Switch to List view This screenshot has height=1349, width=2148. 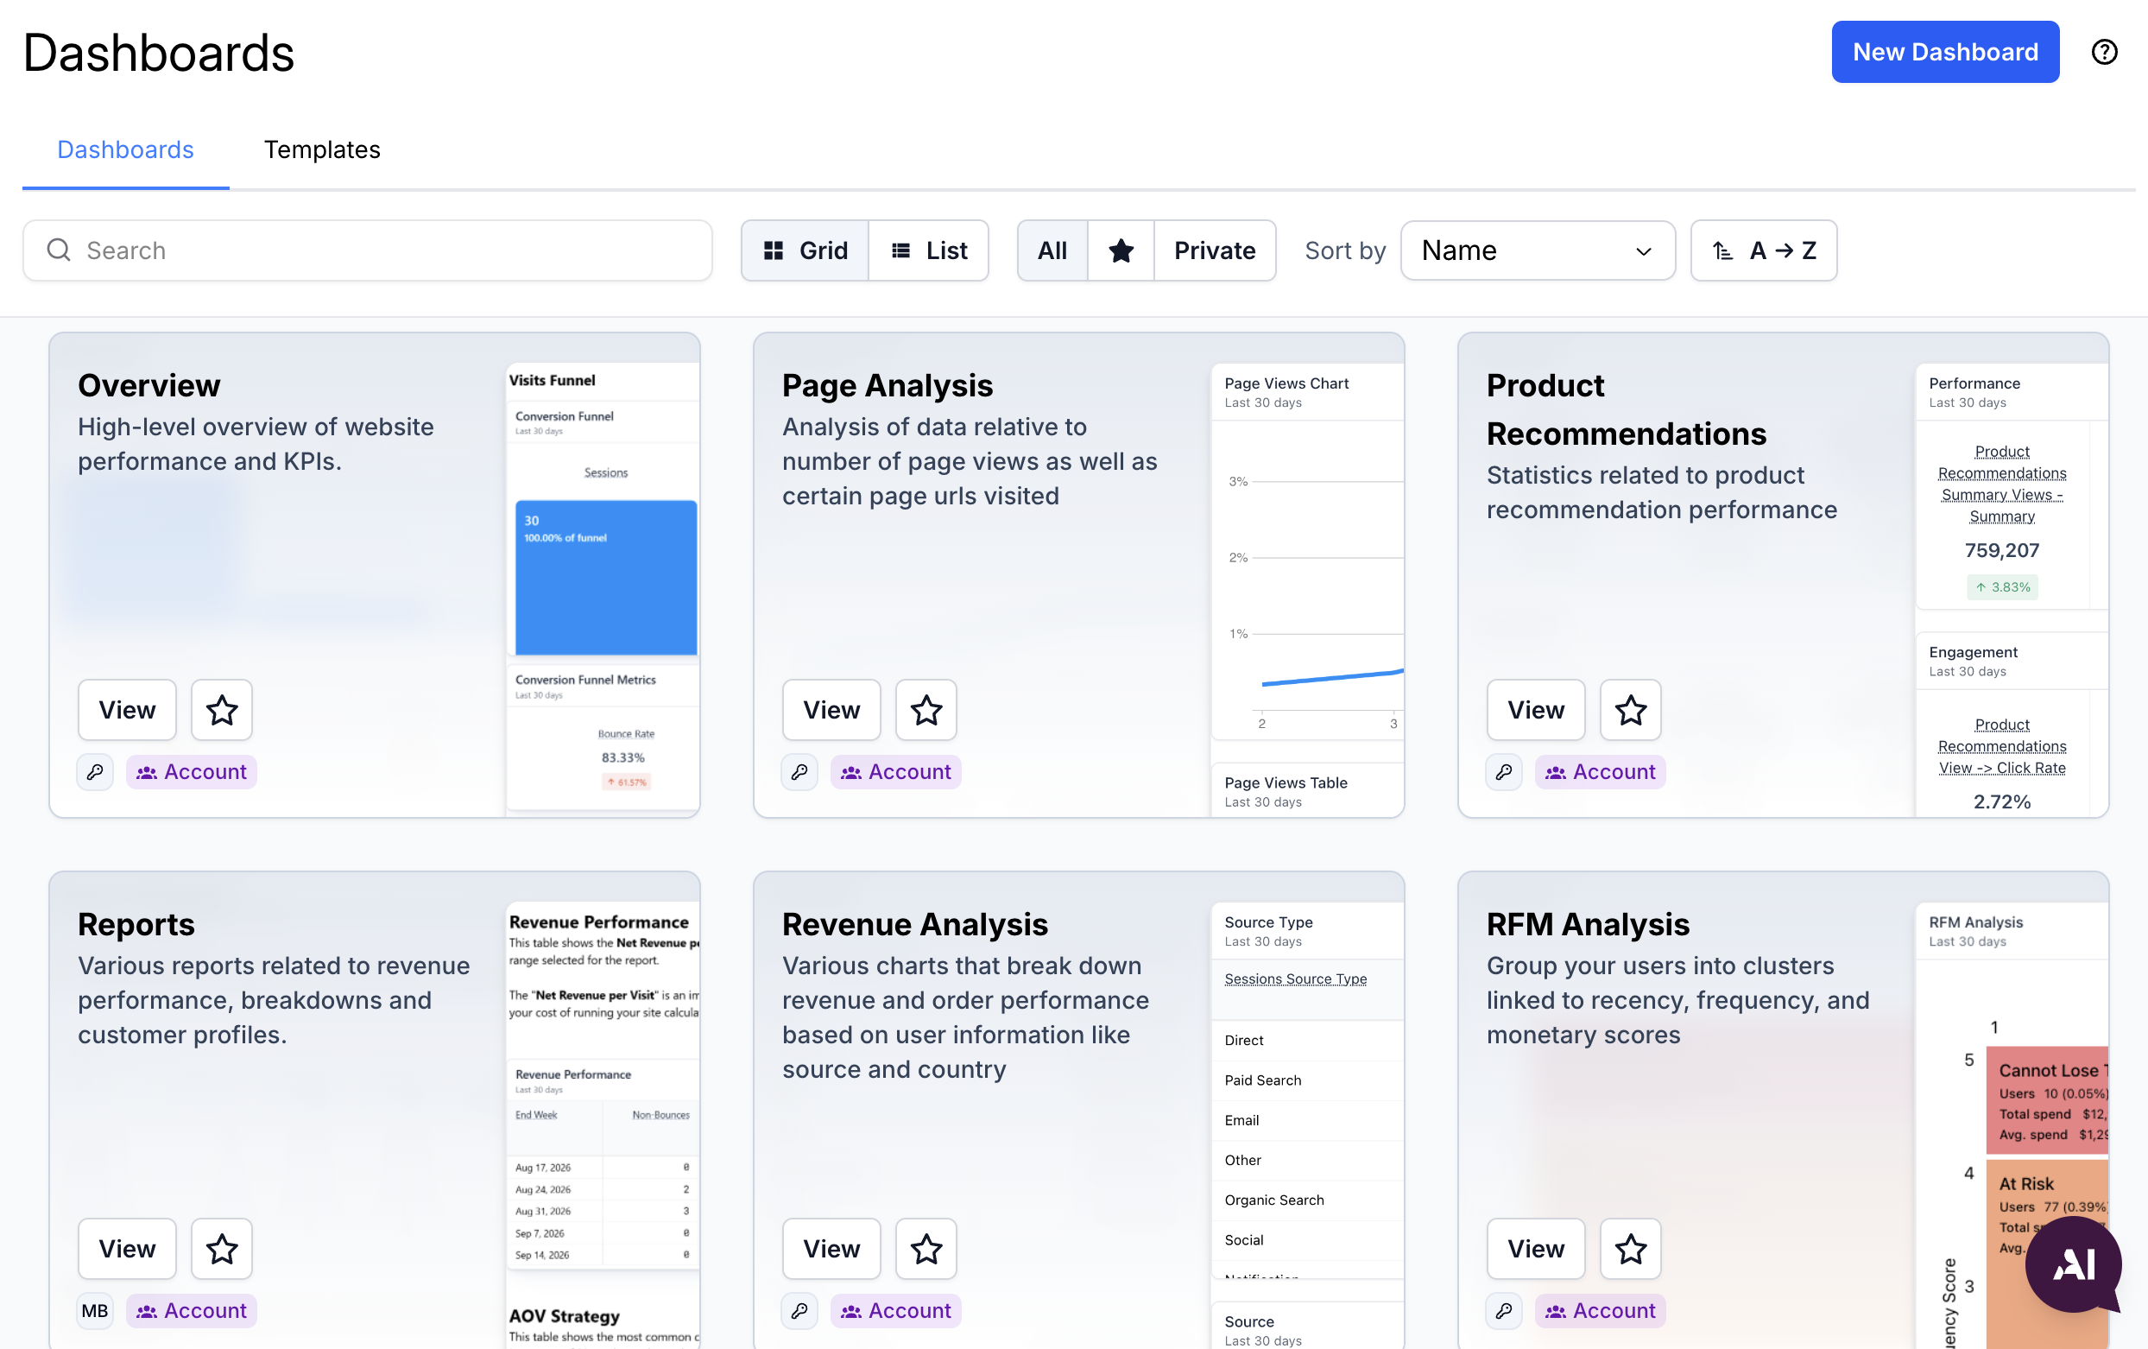coord(928,250)
